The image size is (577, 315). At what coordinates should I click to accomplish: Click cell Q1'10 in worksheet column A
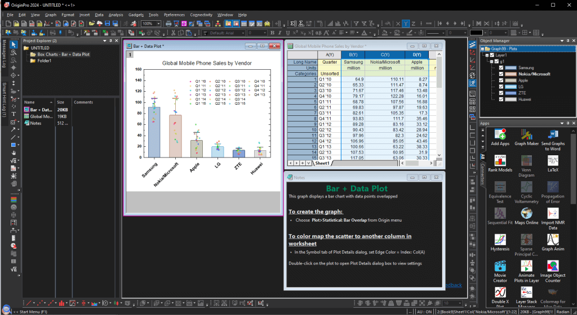[329, 79]
